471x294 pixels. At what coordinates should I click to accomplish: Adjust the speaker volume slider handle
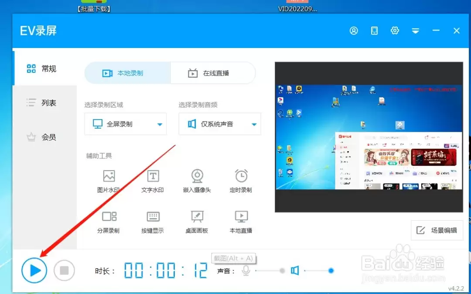pyautogui.click(x=331, y=270)
